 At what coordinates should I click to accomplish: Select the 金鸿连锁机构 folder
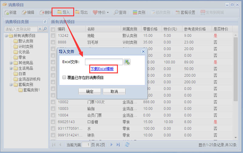27,79
